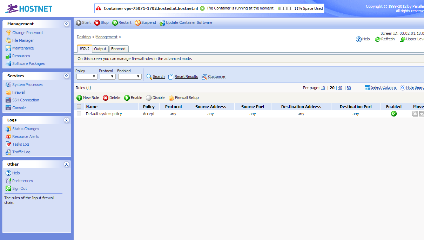The height and width of the screenshot is (240, 424).
Task: Click the Stop container icon
Action: pyautogui.click(x=97, y=23)
